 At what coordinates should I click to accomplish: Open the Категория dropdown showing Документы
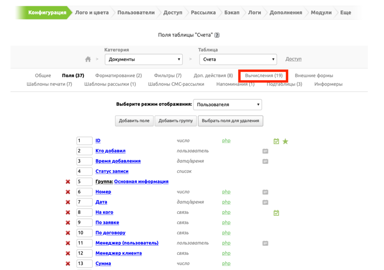click(143, 59)
